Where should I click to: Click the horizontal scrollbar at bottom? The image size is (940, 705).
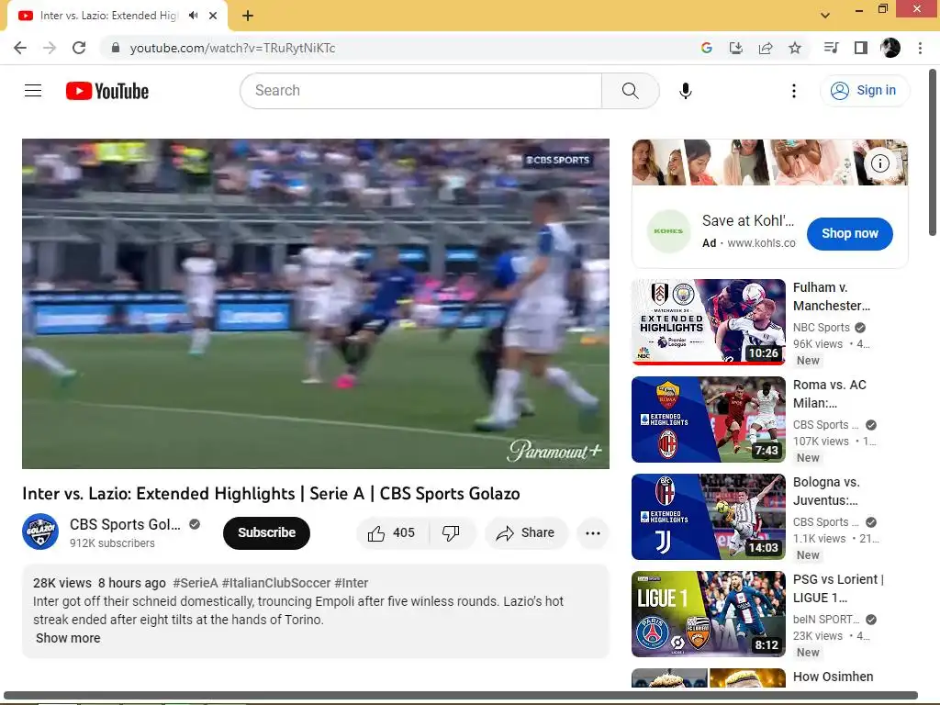461,696
